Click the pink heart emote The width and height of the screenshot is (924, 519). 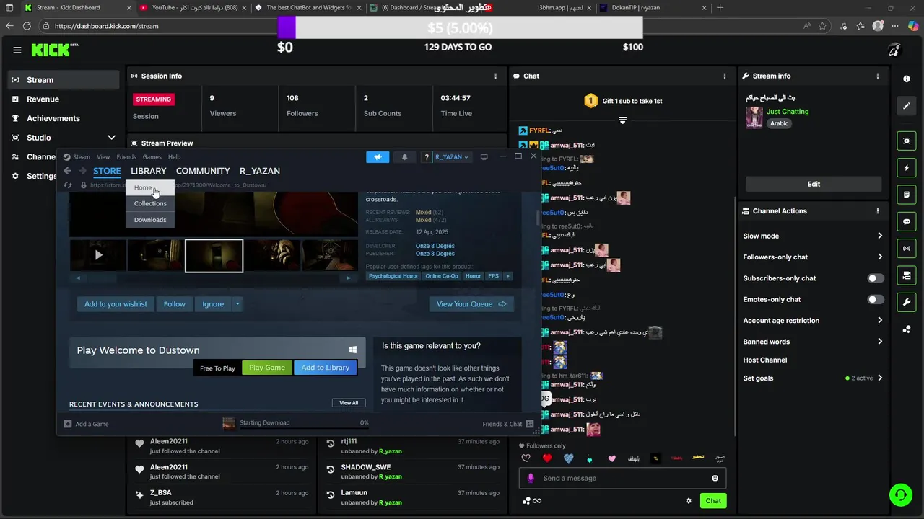(612, 458)
